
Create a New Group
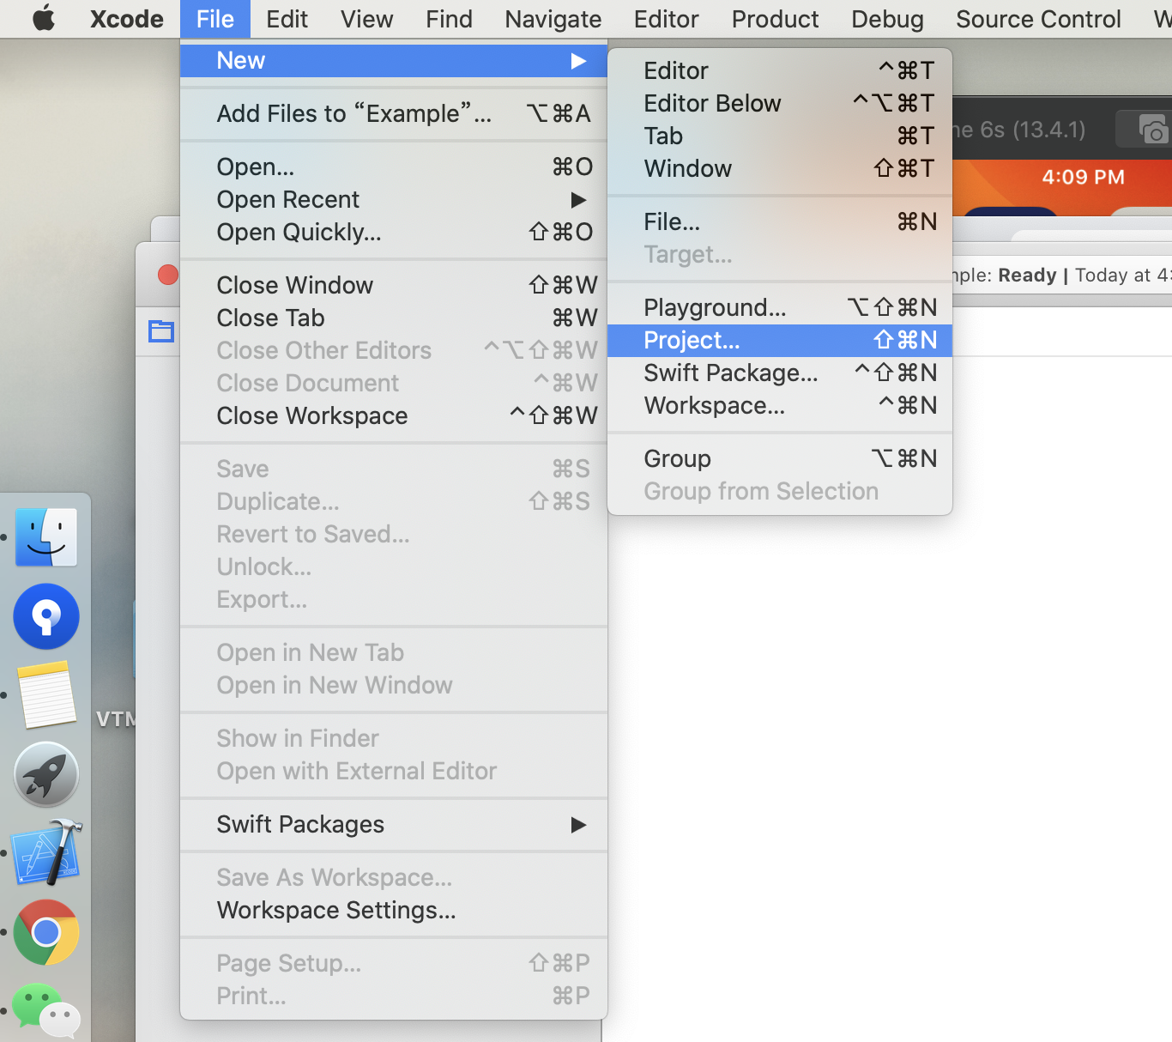click(x=780, y=459)
